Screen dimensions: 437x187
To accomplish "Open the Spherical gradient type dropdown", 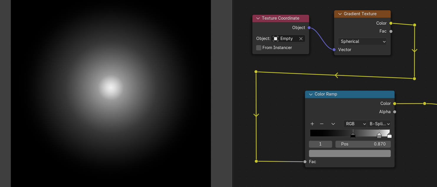I will [x=362, y=41].
